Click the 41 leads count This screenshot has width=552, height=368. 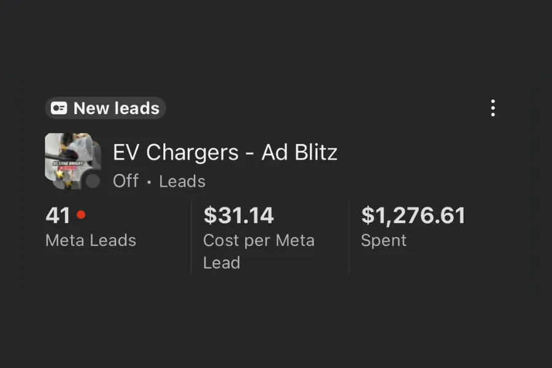coord(58,215)
